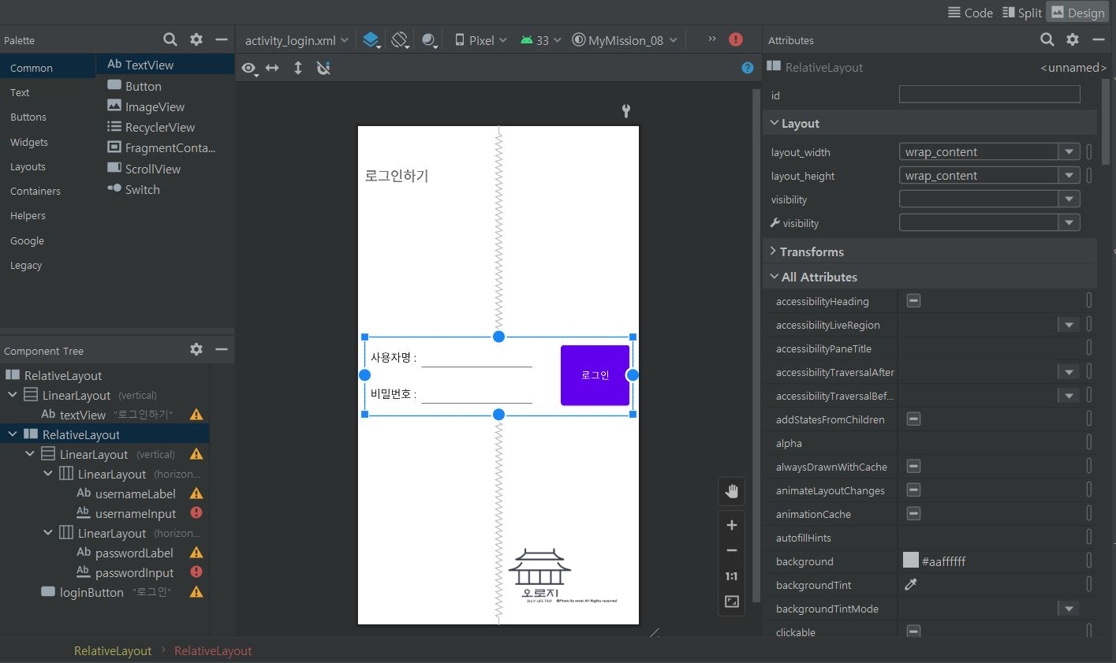Open visibility dropdown

pyautogui.click(x=1069, y=199)
